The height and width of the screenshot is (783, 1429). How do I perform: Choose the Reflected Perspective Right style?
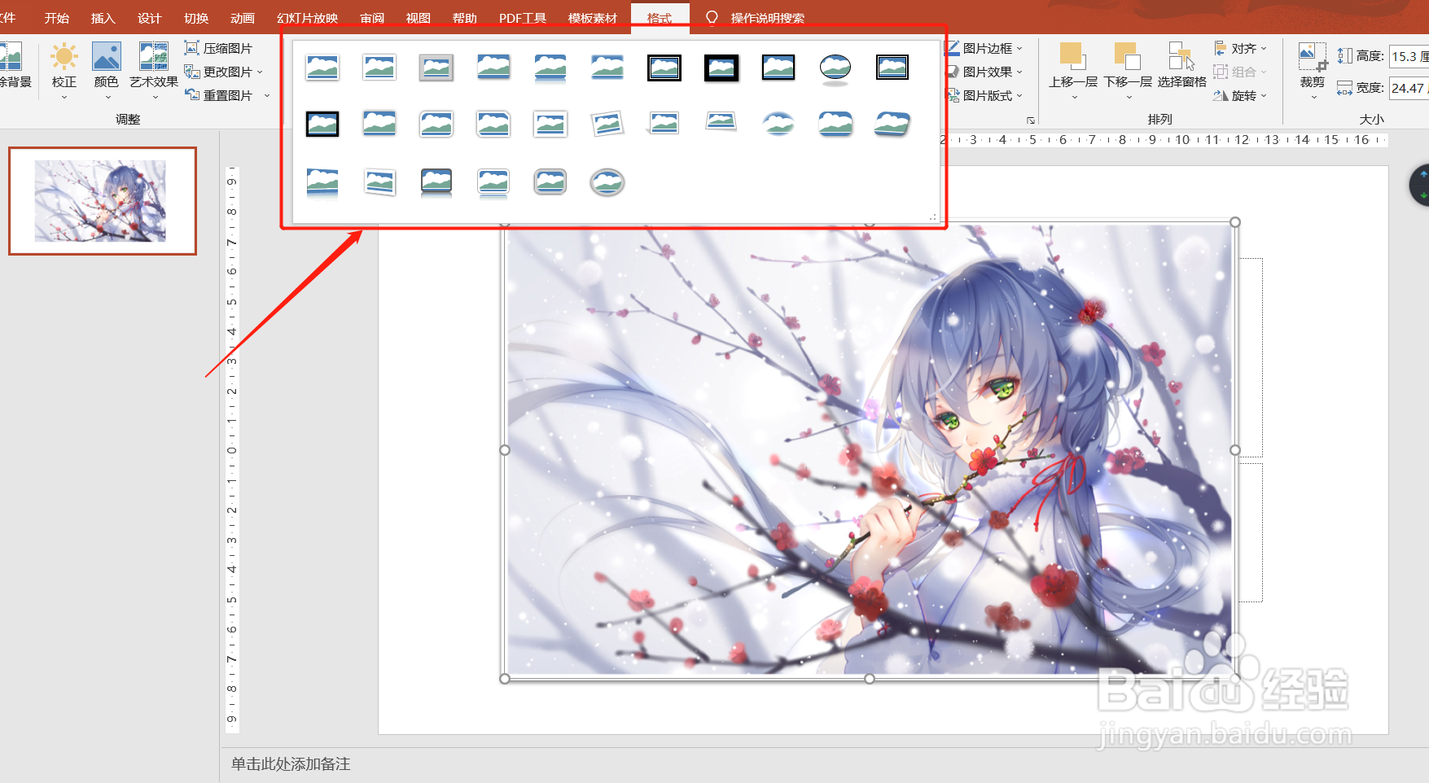click(322, 182)
